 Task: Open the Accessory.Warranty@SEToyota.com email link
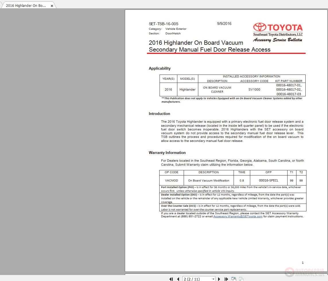pos(238,216)
